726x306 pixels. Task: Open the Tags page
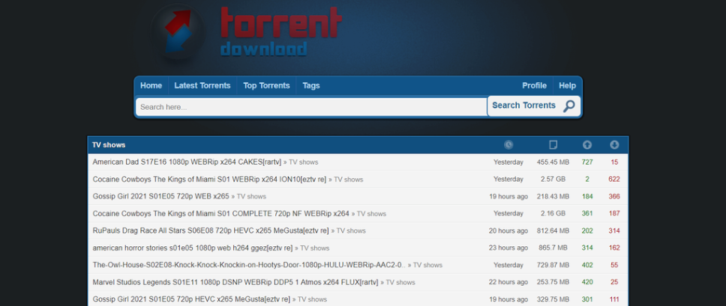(311, 86)
